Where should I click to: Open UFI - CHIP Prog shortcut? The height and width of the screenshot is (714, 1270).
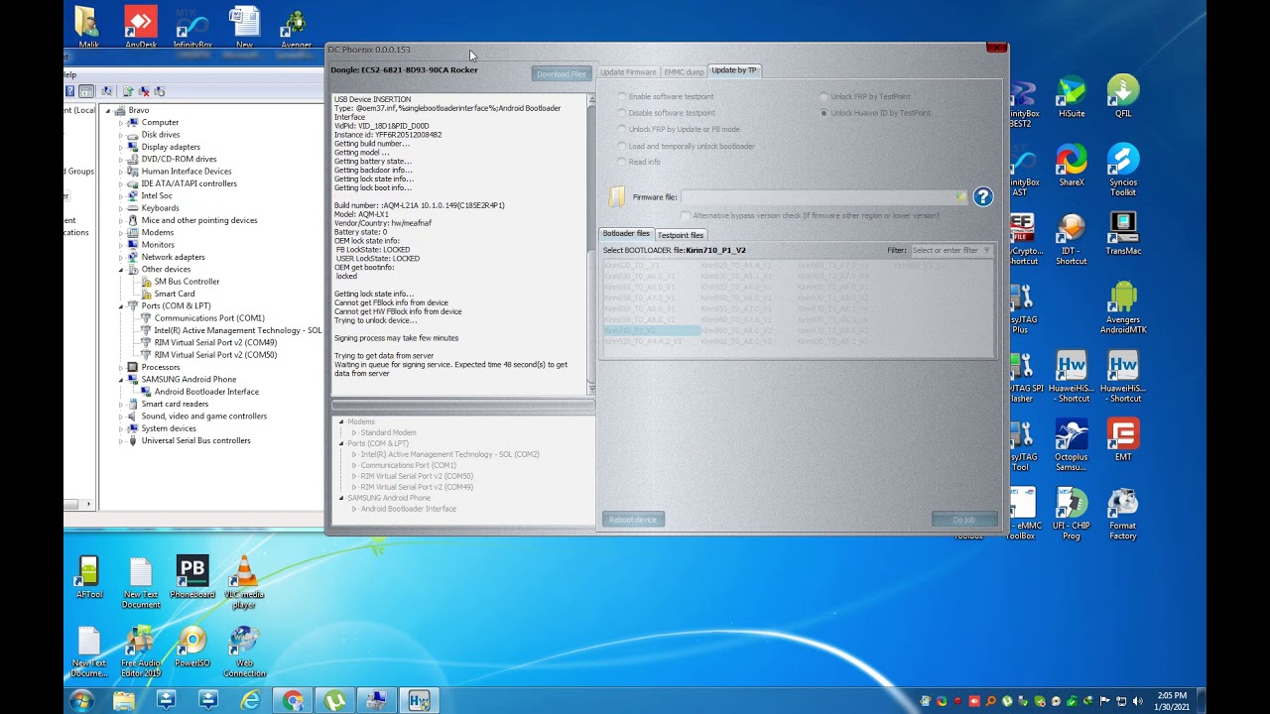[x=1072, y=514]
